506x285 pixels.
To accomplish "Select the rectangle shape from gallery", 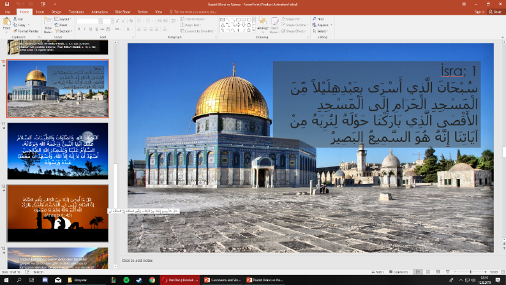I will tap(238, 20).
